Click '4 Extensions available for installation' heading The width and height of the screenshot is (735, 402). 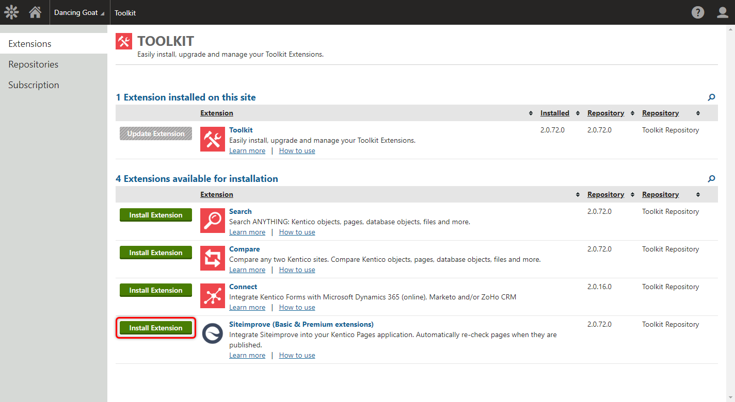tap(197, 178)
